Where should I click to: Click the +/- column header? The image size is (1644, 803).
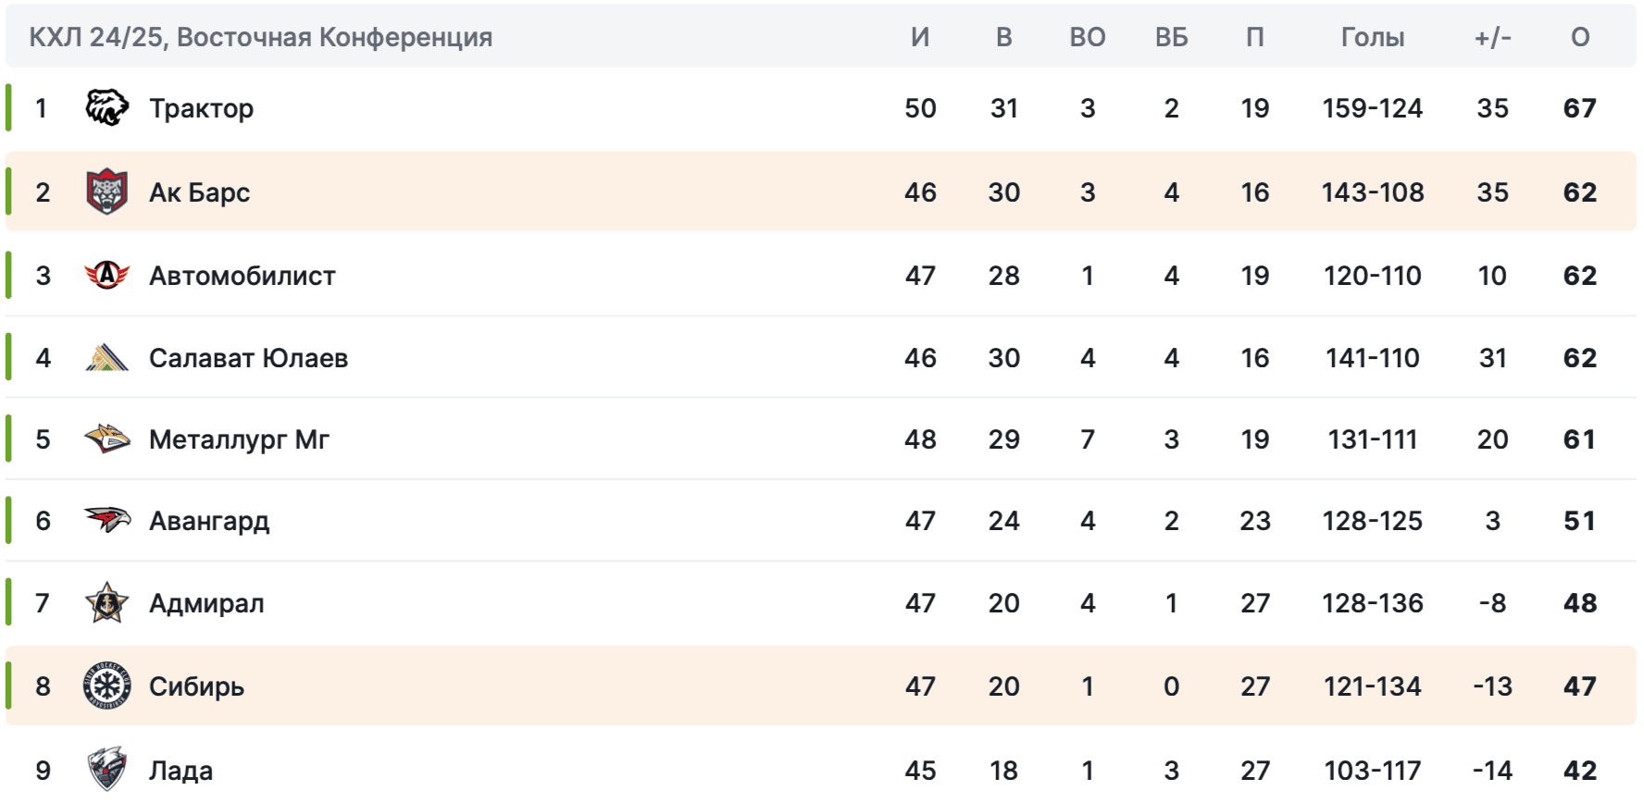point(1492,37)
